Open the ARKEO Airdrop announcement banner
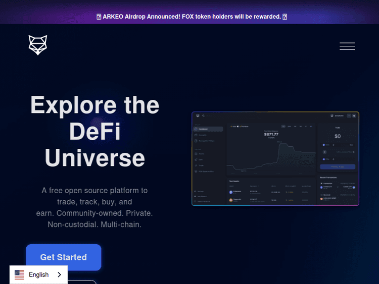 [192, 17]
